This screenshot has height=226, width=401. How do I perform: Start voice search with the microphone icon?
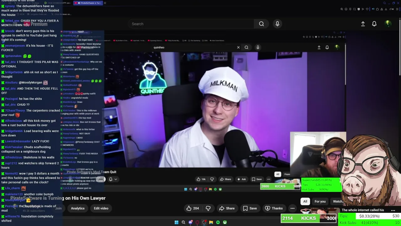coord(277,24)
